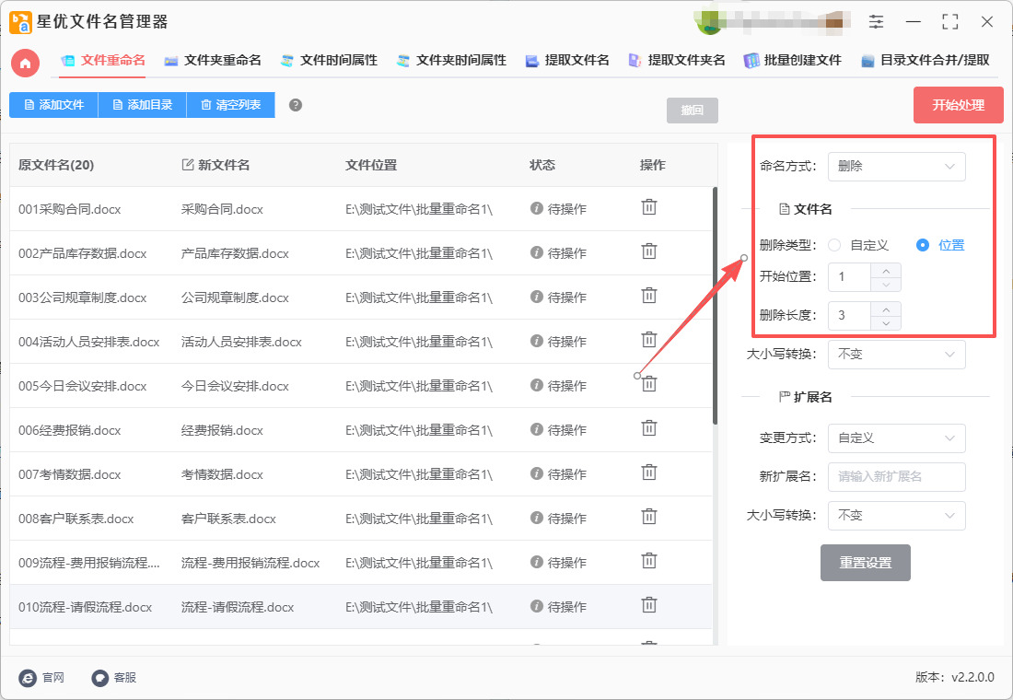
Task: Delete 005今日会议安排.docx row
Action: pyautogui.click(x=648, y=384)
